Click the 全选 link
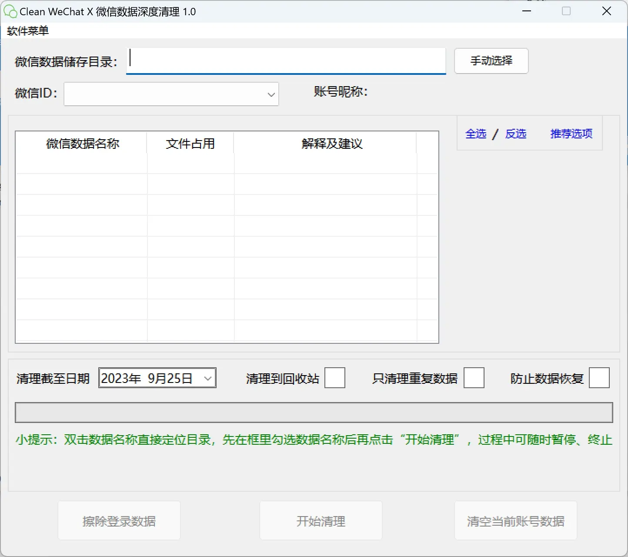The image size is (628, 557). (x=476, y=134)
